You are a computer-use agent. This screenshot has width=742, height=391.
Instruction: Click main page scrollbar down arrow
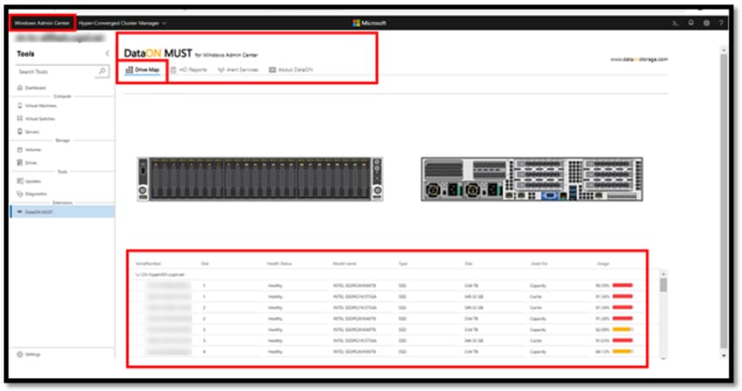click(724, 355)
